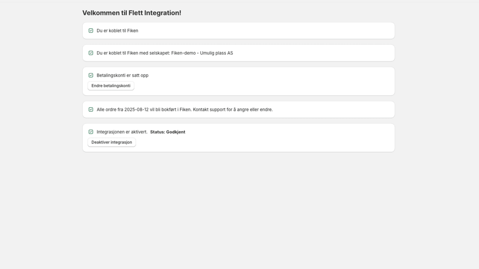Select the text 'Du er koblet til Fiken'

(x=117, y=30)
